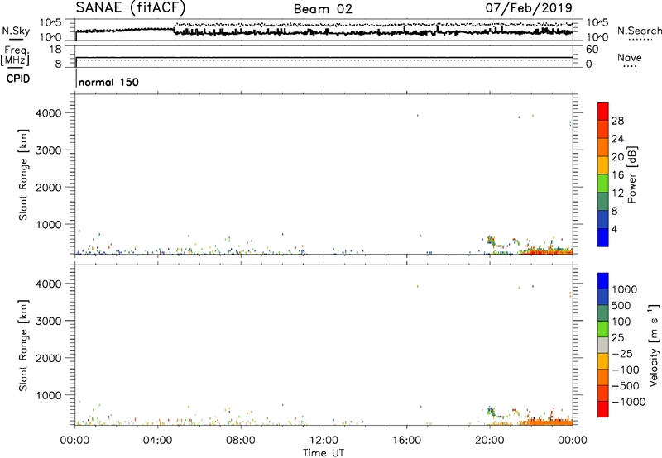
Task: Click the 12 label on the power colorbar
Action: pos(617,193)
